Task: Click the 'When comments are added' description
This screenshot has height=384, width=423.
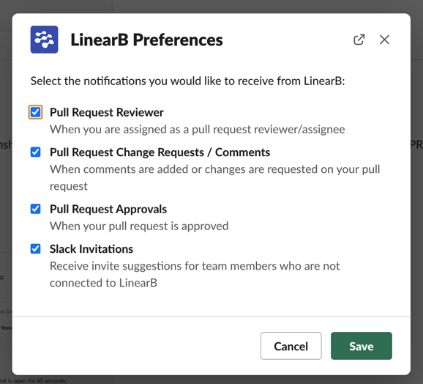Action: coord(214,177)
